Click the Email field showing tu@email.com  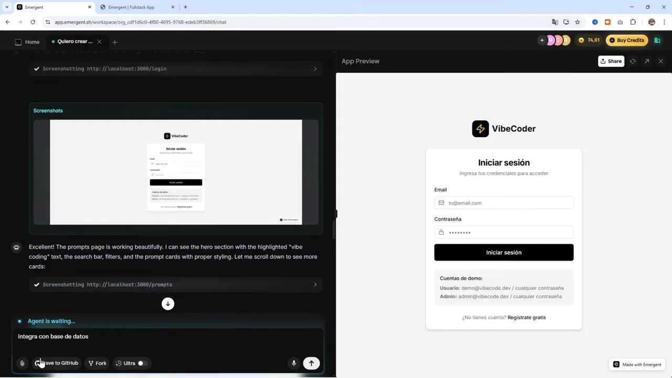503,203
